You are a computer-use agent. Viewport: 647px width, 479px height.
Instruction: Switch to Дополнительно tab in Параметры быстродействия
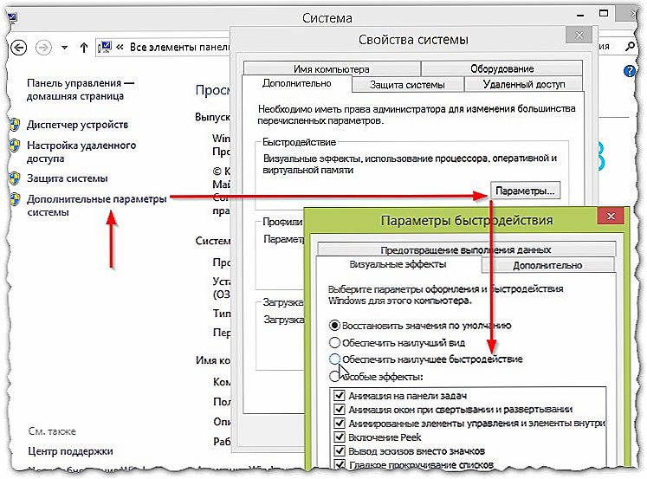(x=547, y=265)
